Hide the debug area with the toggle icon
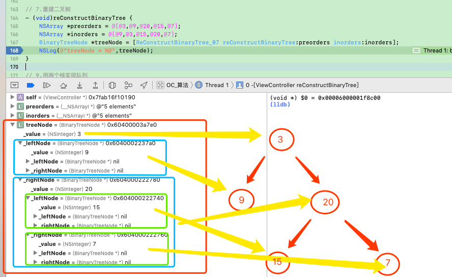This screenshot has width=452, height=277. [14, 85]
